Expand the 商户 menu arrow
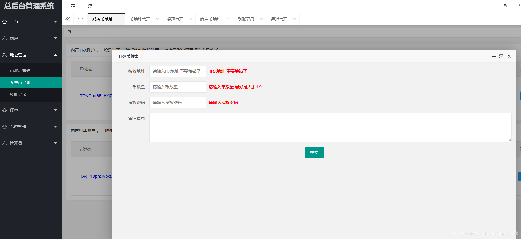 [x=56, y=38]
